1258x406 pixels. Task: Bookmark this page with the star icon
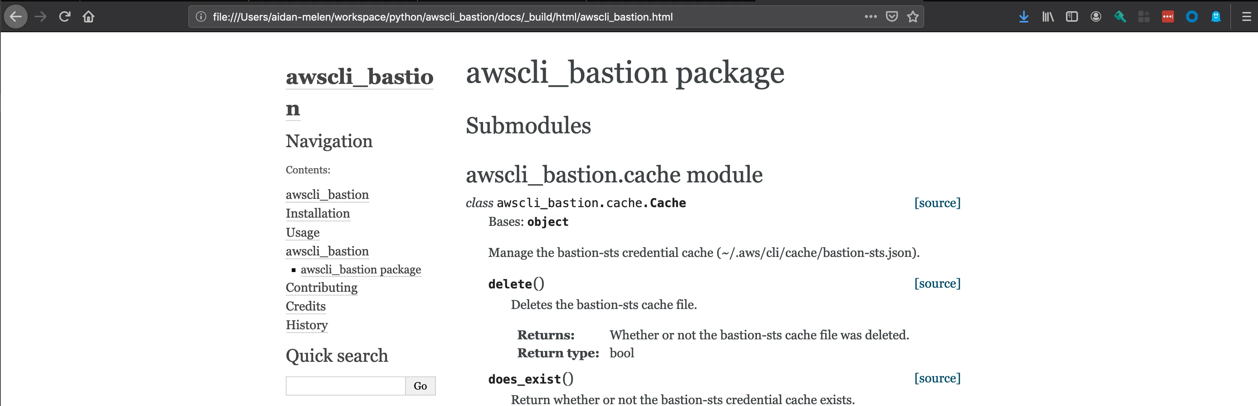pos(912,17)
